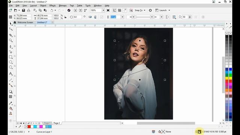Select the Artistic Media tool

pos(10,52)
